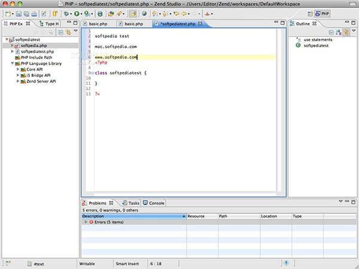This screenshot has width=359, height=269.
Task: Open PHP Explorer view menu triangle
Action: coord(76,31)
